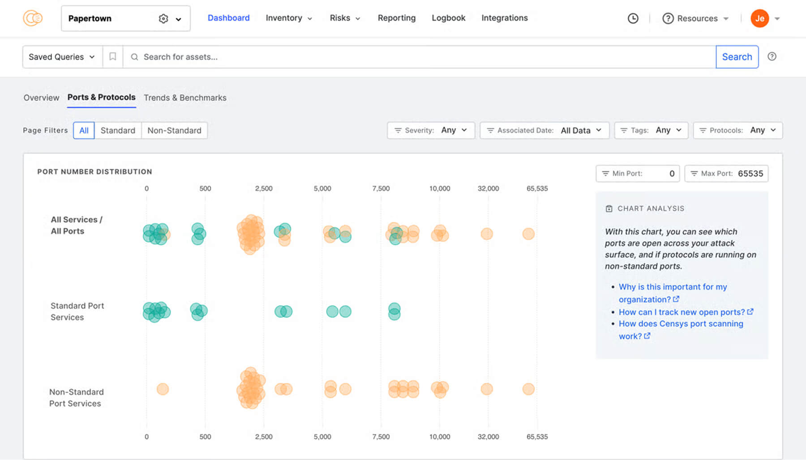Click the Censys logo icon
The height and width of the screenshot is (460, 806).
[32, 18]
